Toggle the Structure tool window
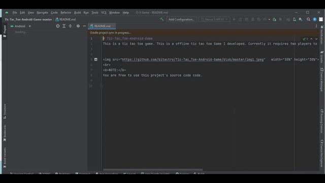The height and width of the screenshot is (183, 325). click(x=5, y=111)
